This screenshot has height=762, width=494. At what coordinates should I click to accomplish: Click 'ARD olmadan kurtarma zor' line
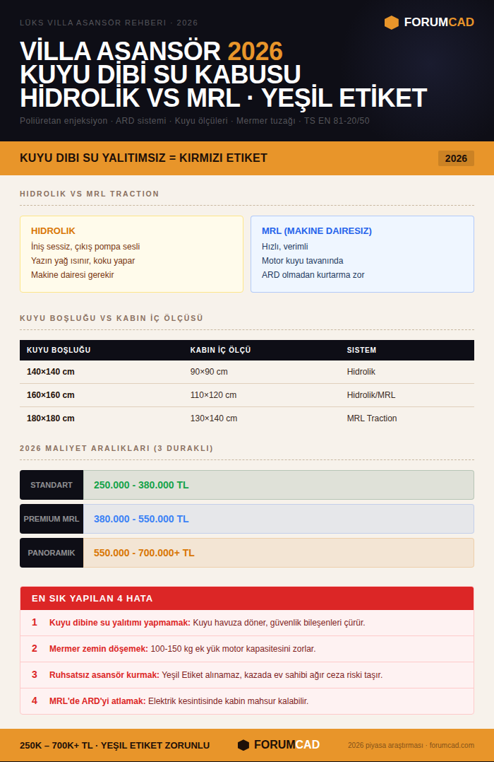[313, 274]
